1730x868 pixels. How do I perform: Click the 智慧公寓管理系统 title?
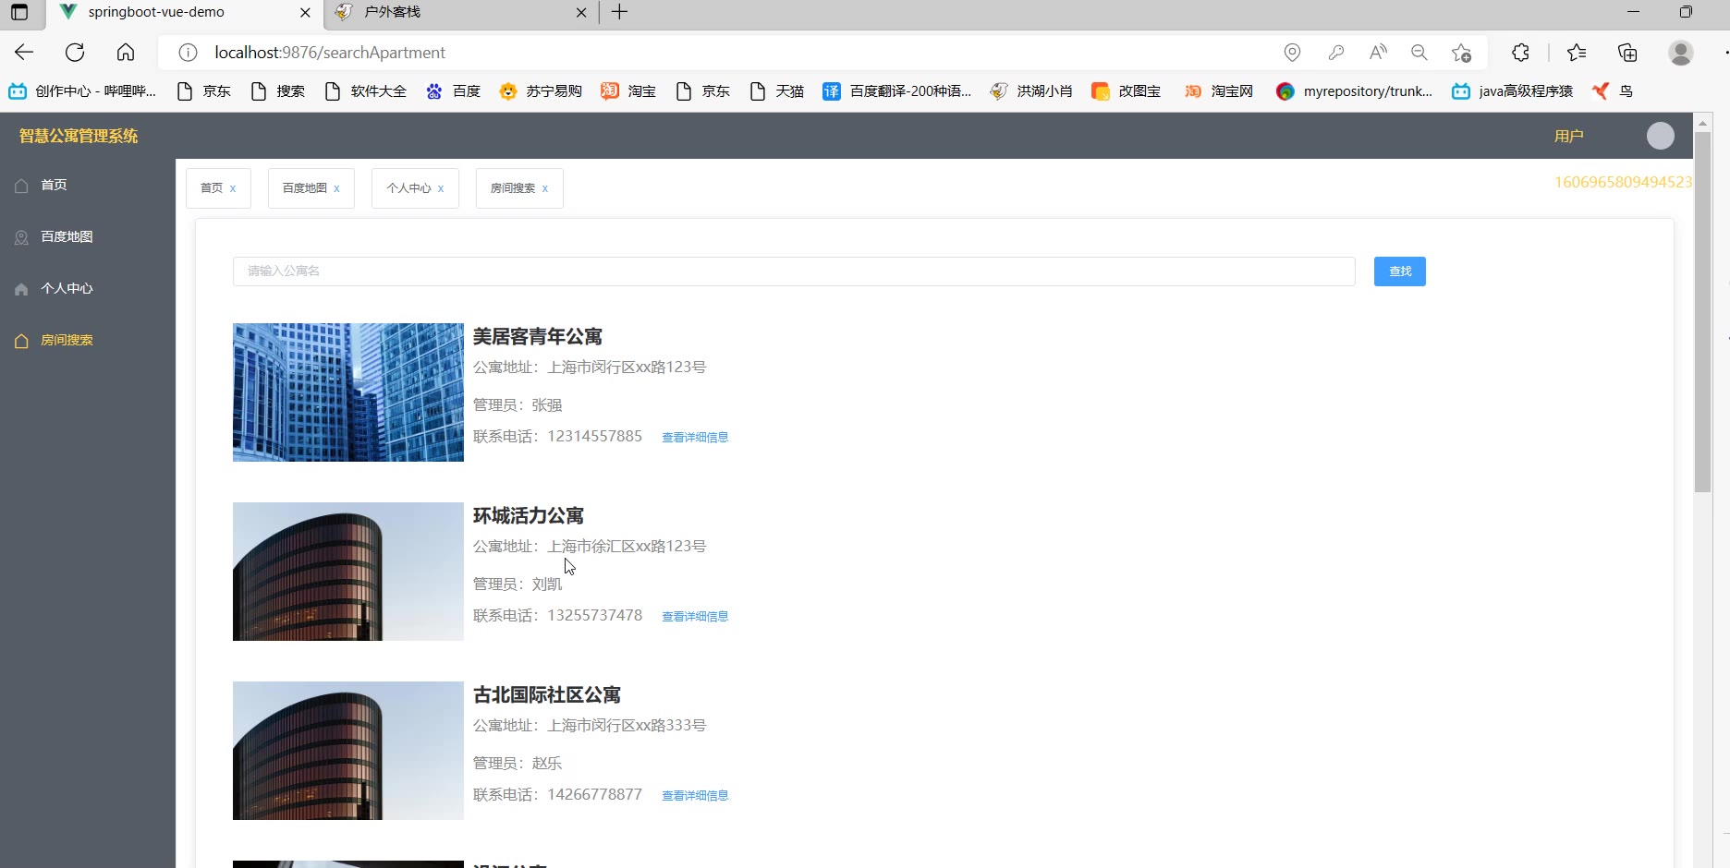tap(79, 136)
